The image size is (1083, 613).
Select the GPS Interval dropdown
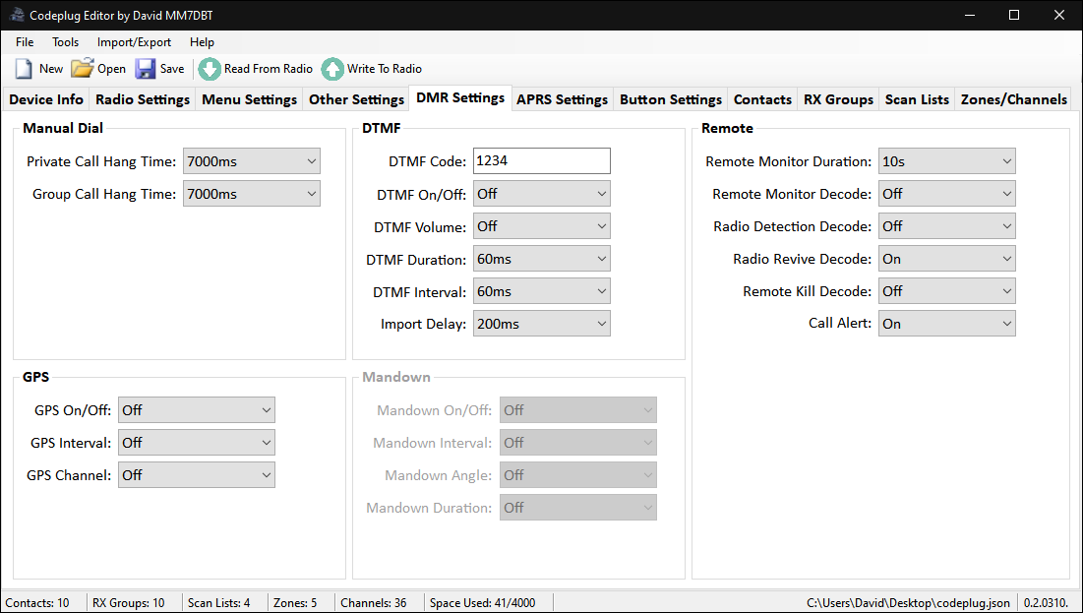pyautogui.click(x=196, y=442)
